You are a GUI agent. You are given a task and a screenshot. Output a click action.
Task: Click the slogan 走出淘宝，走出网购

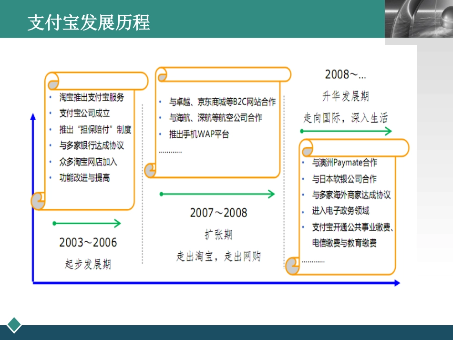pyautogui.click(x=219, y=256)
